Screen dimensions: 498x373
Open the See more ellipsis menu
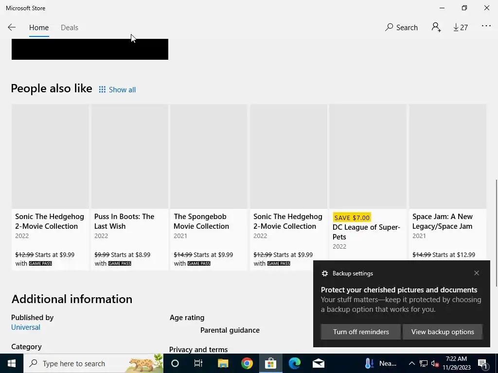(486, 26)
